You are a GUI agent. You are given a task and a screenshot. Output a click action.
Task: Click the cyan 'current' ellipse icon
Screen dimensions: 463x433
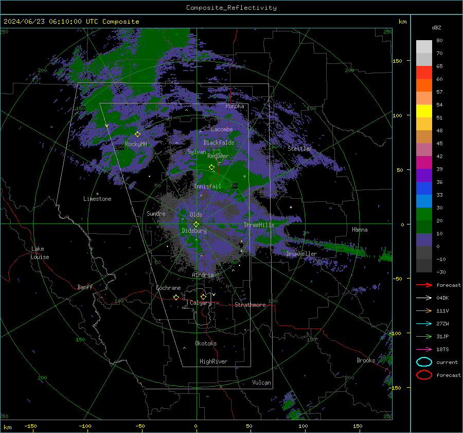tap(424, 362)
